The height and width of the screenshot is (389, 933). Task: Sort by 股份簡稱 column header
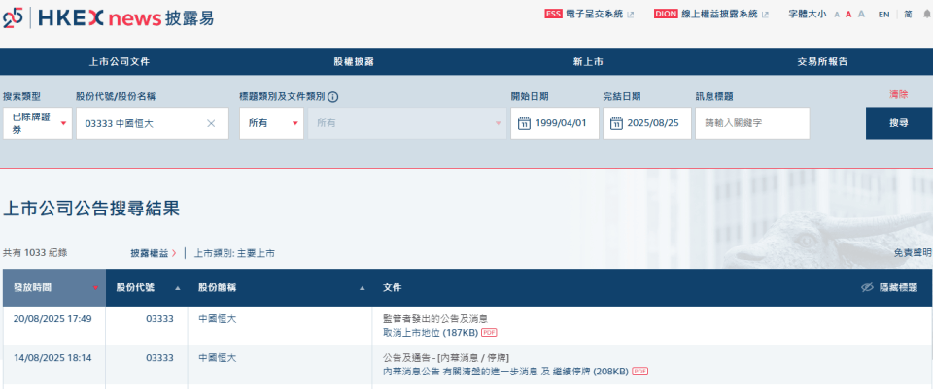(280, 287)
